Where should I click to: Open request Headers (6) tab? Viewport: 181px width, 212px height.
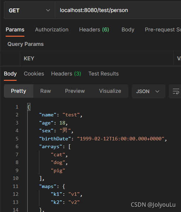point(94,30)
